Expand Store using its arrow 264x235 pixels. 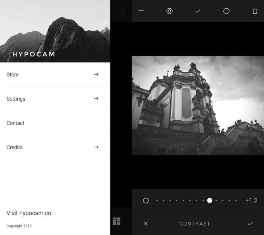[96, 75]
